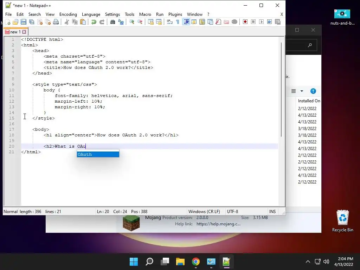Toggle the Document Map toolbar icon

point(202,22)
